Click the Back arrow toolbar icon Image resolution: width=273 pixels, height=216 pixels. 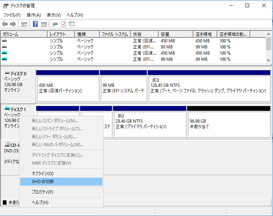pyautogui.click(x=5, y=24)
